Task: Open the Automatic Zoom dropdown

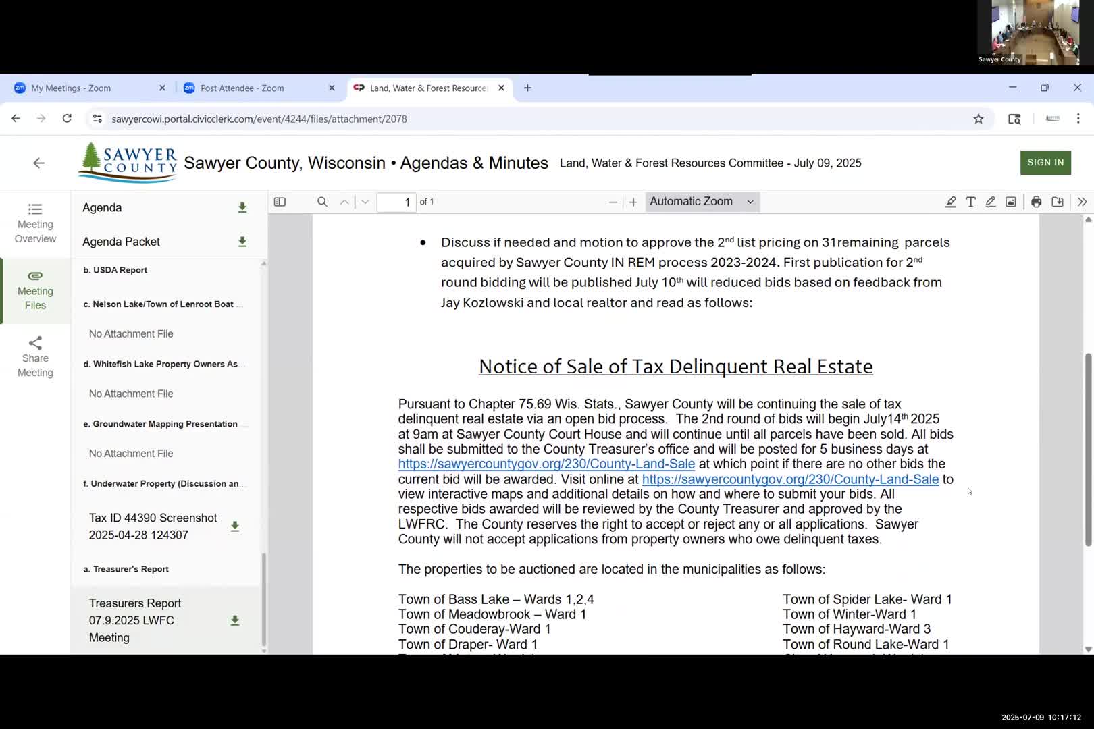Action: pyautogui.click(x=702, y=202)
